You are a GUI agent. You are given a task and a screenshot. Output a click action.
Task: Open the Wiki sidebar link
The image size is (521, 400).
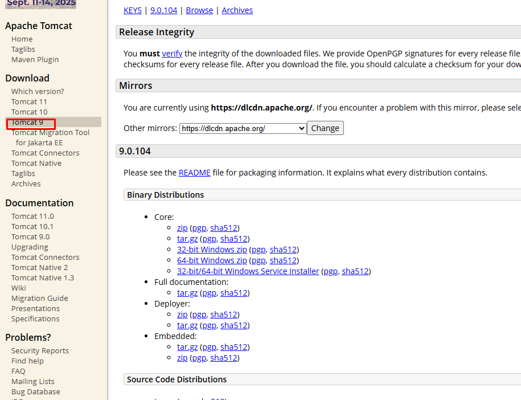tap(19, 288)
